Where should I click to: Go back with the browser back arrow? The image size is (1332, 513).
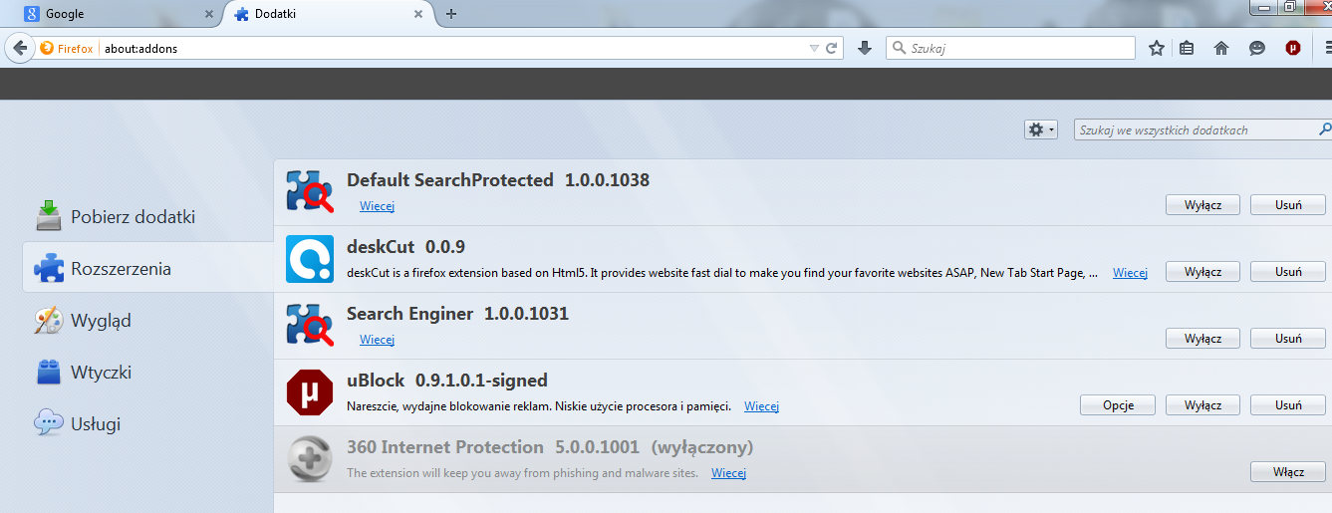coord(18,48)
